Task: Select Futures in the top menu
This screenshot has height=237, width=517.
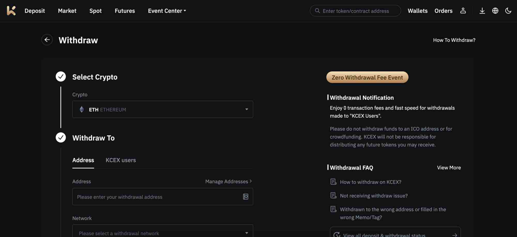Action: pyautogui.click(x=125, y=11)
